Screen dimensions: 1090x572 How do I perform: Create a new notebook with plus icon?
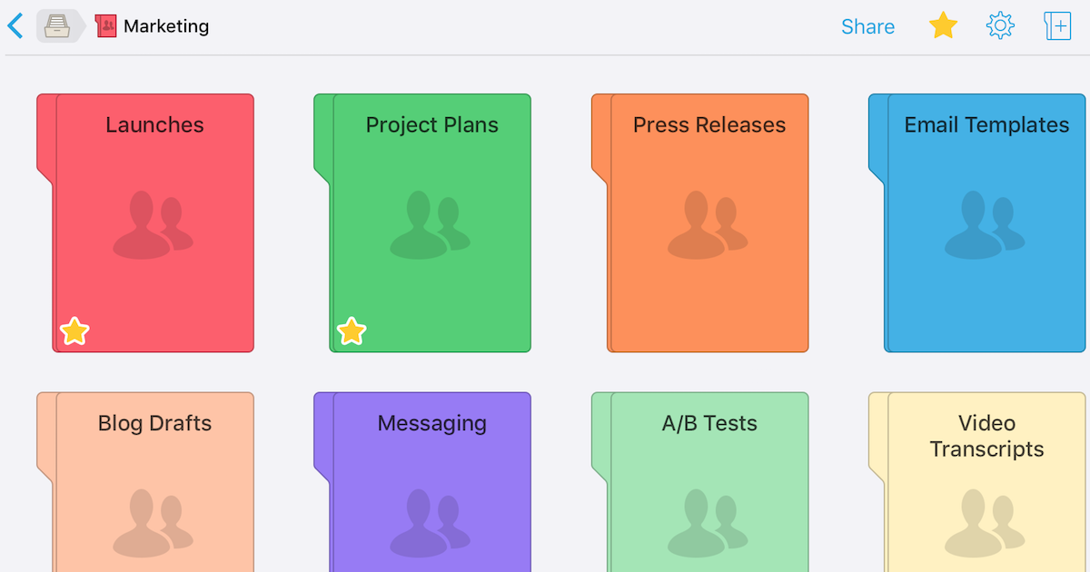(1057, 25)
